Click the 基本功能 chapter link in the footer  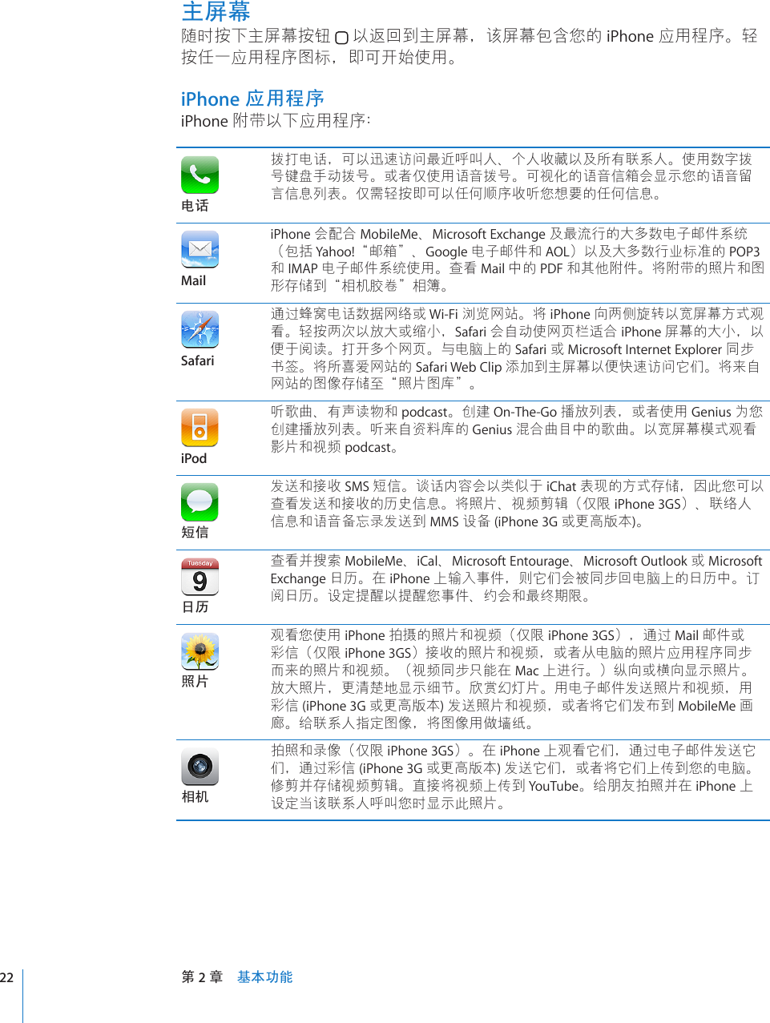coord(265,977)
